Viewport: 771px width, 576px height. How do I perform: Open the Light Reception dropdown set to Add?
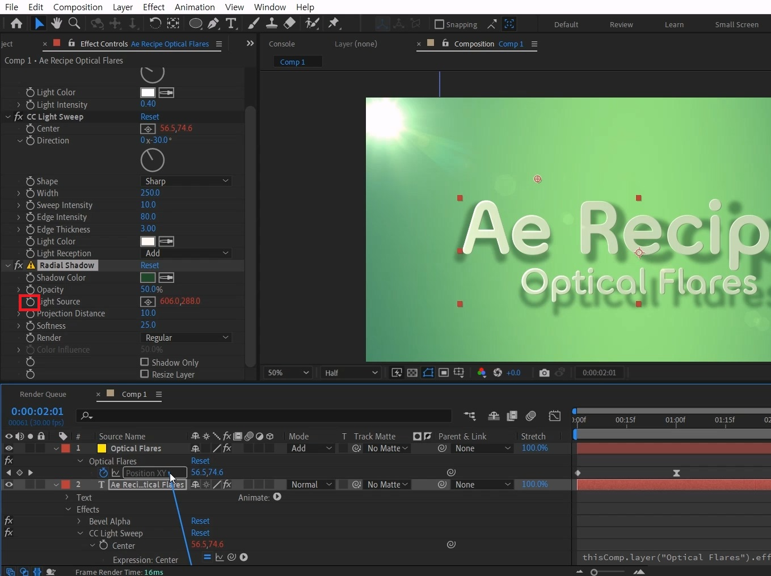tap(186, 253)
